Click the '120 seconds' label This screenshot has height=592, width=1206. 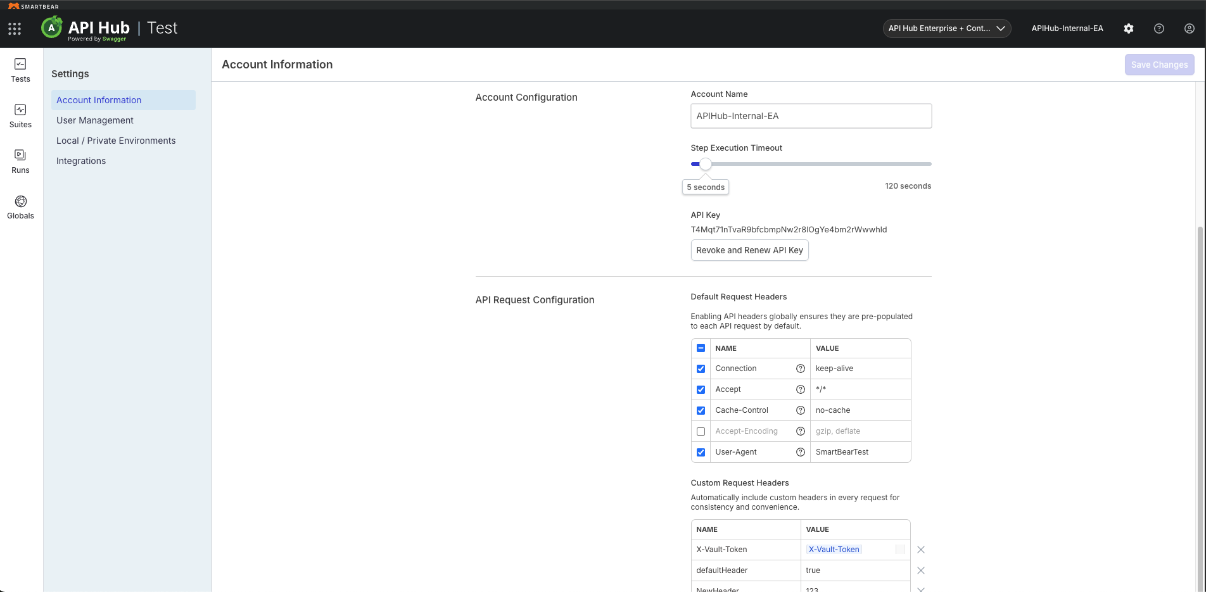[908, 186]
